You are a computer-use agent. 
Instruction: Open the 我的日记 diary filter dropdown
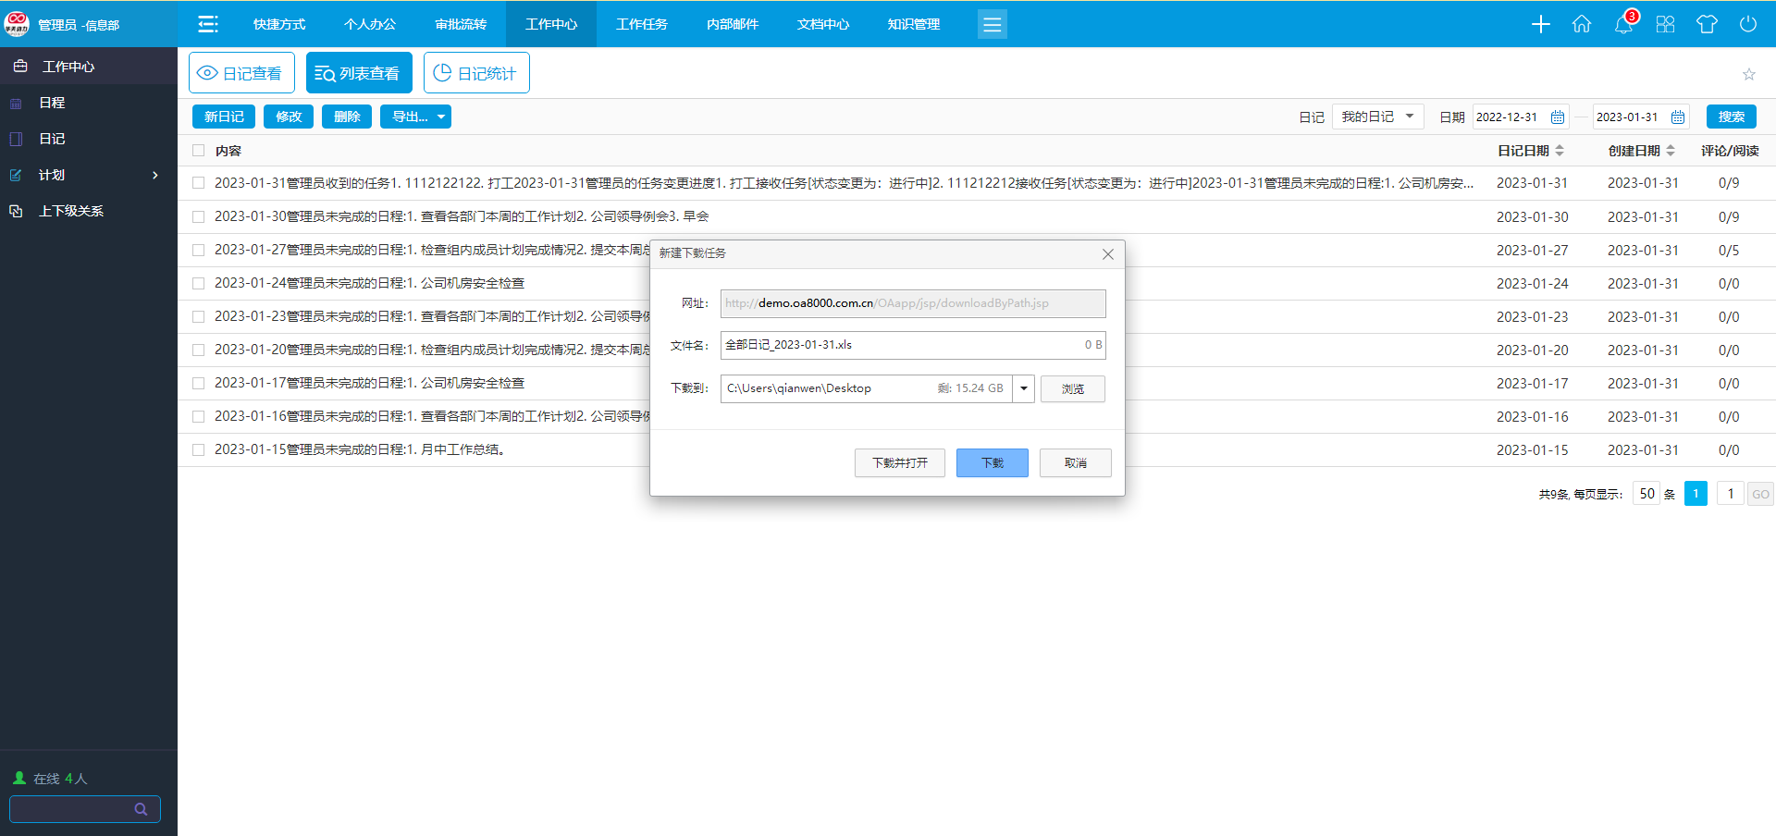tap(1377, 117)
